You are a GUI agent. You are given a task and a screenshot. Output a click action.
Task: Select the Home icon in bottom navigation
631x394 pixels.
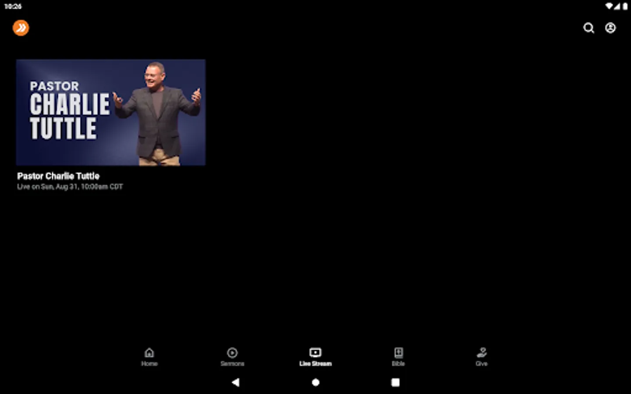tap(149, 353)
